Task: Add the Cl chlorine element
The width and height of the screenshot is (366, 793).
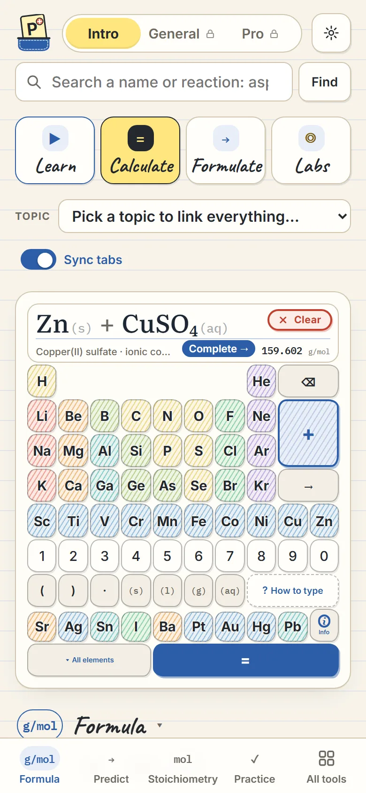Action: (230, 451)
